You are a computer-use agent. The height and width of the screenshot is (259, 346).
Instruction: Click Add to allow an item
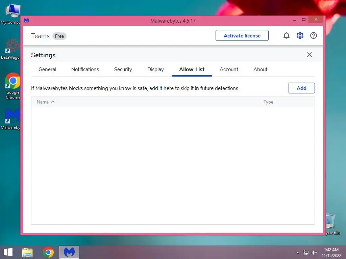click(x=301, y=88)
